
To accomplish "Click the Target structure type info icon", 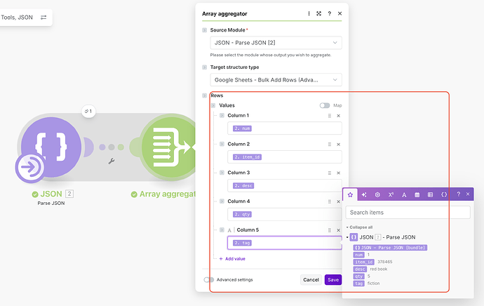I will coord(204,67).
